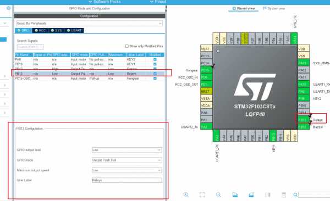The image size is (330, 201).
Task: Click the Search Signals input field
Action: [30, 47]
